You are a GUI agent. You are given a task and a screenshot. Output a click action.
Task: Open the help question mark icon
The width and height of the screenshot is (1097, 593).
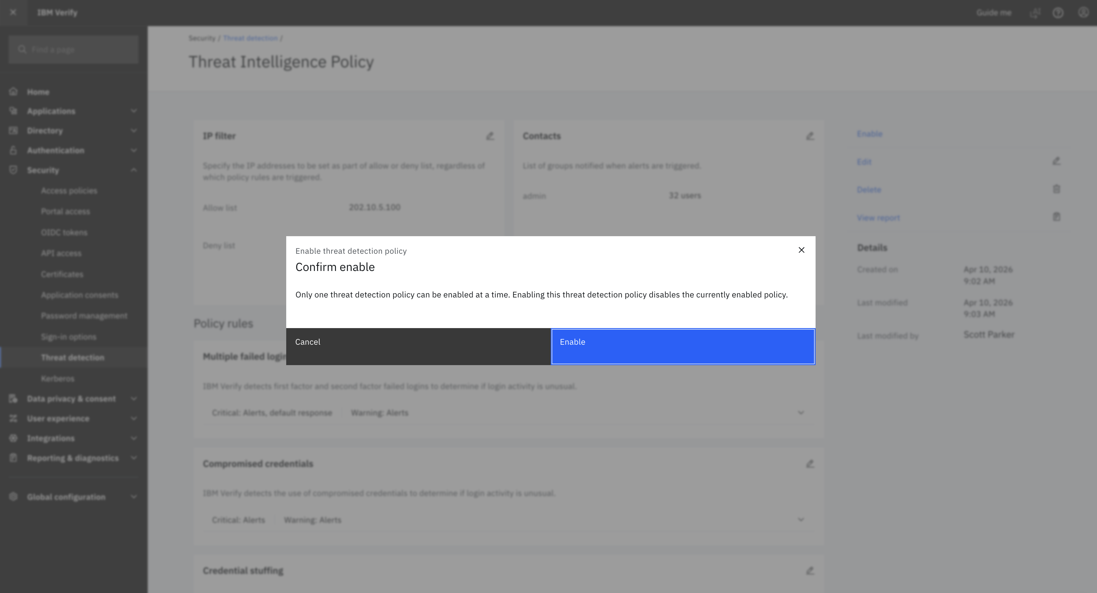pyautogui.click(x=1058, y=13)
